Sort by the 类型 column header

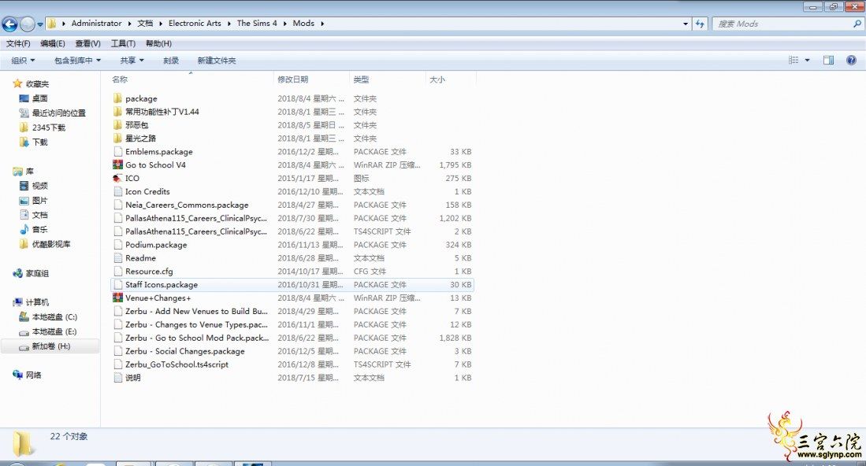click(361, 80)
